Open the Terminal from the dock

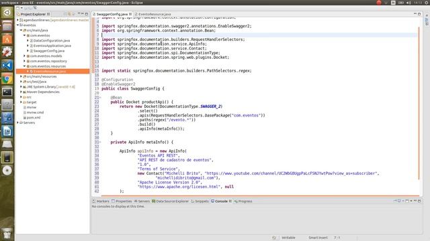coord(7,92)
